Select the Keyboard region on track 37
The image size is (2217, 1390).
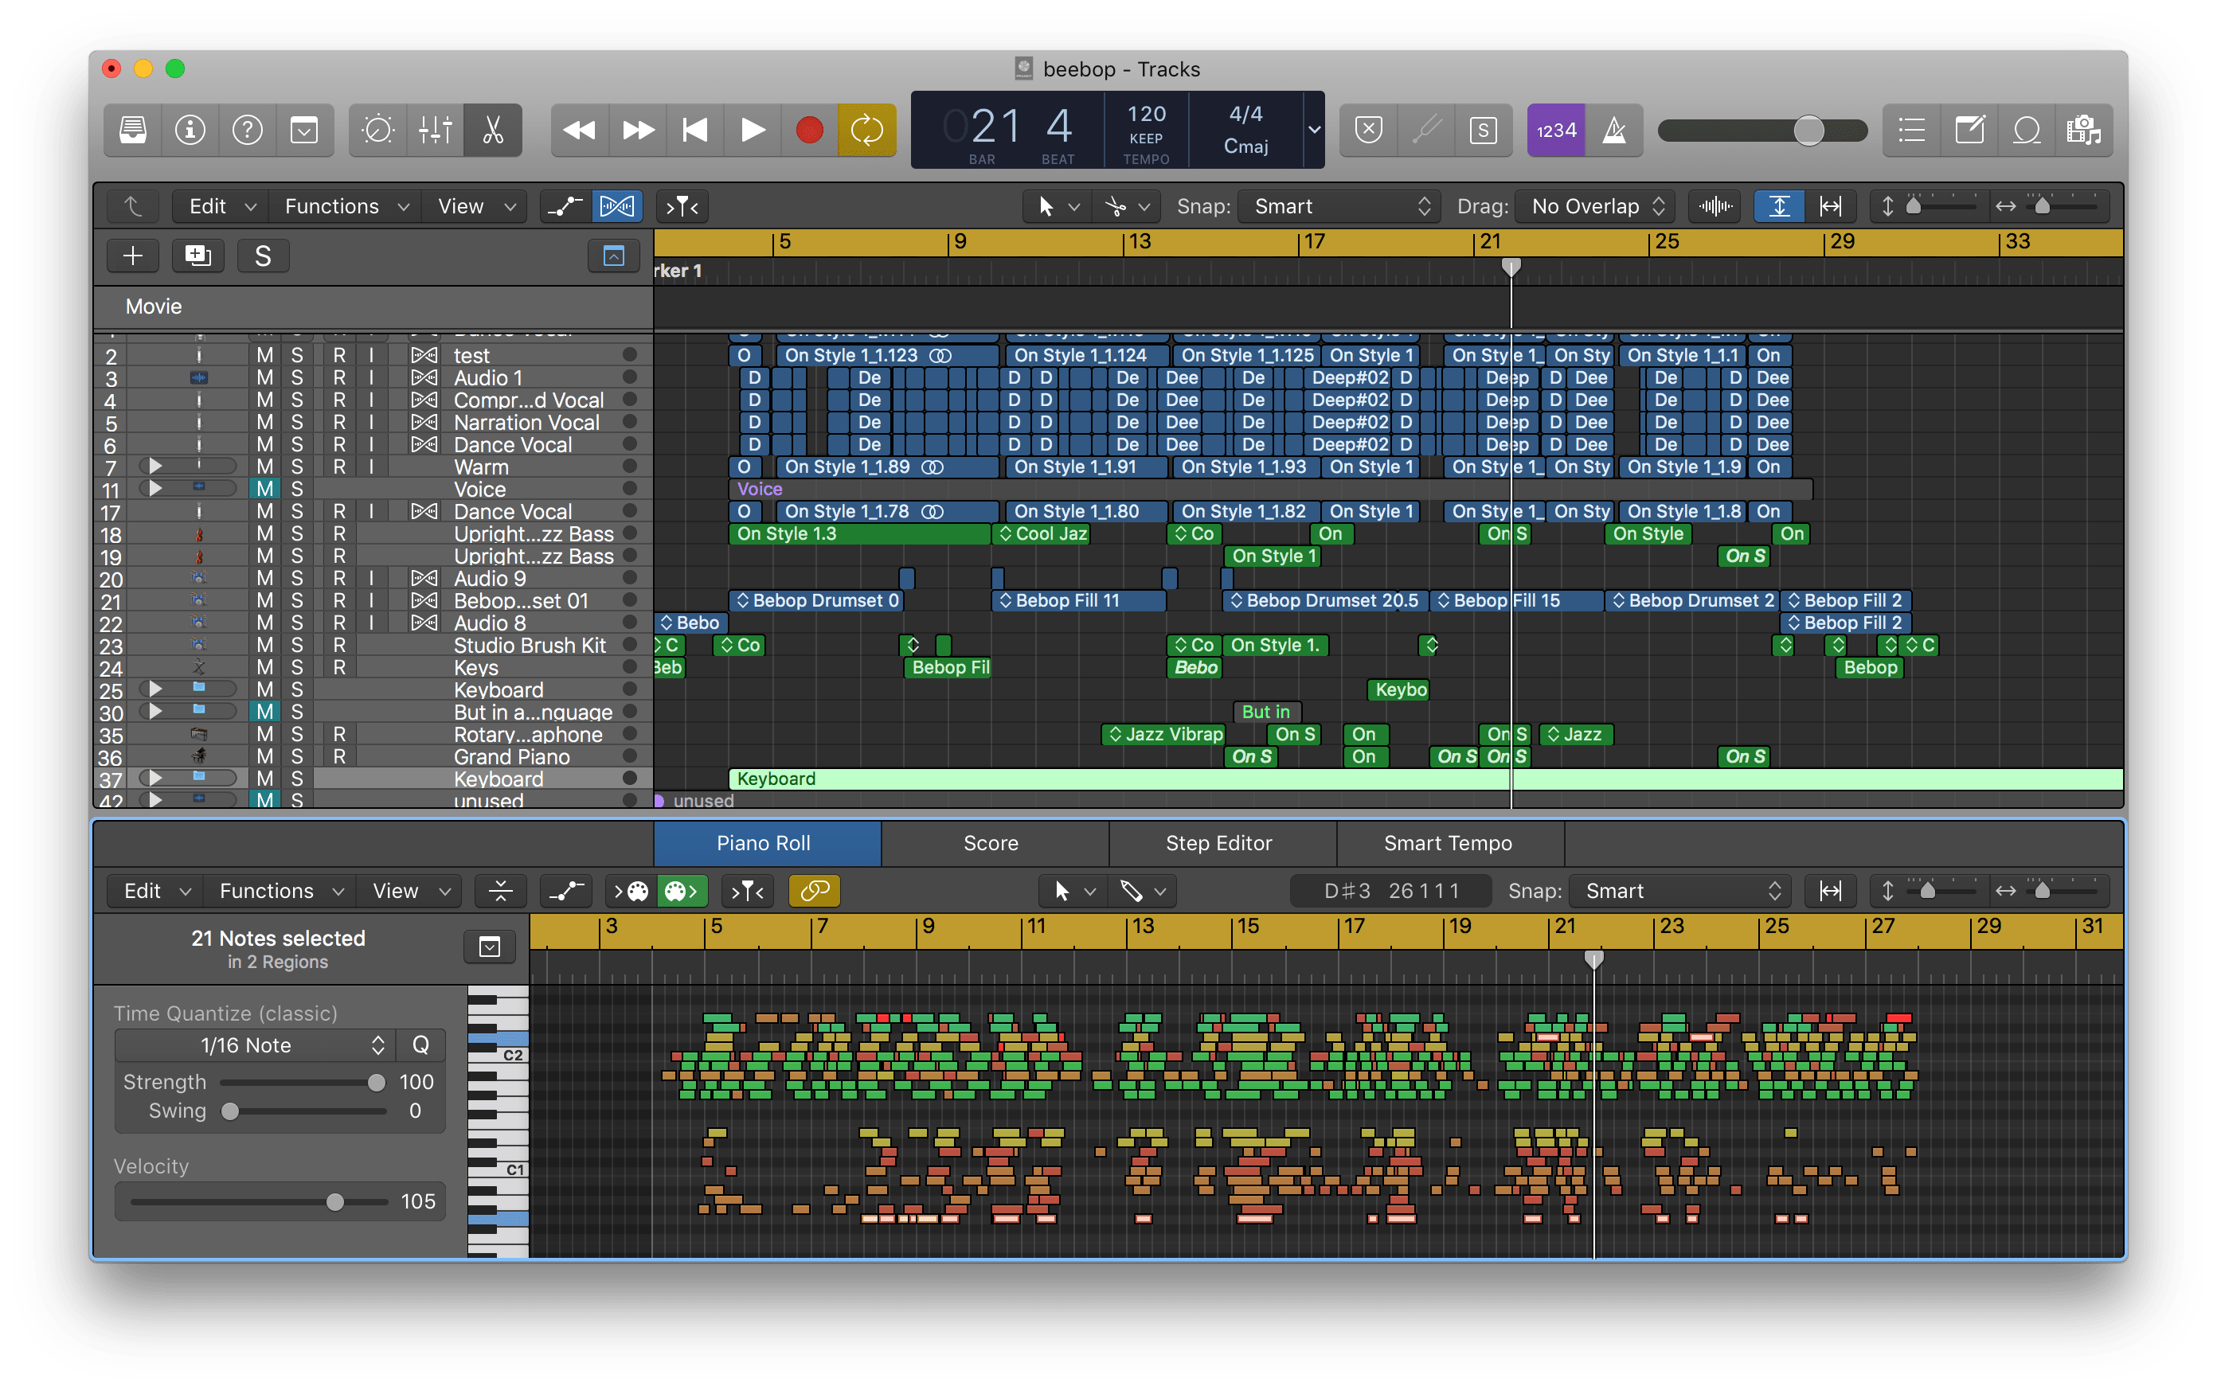point(1425,779)
